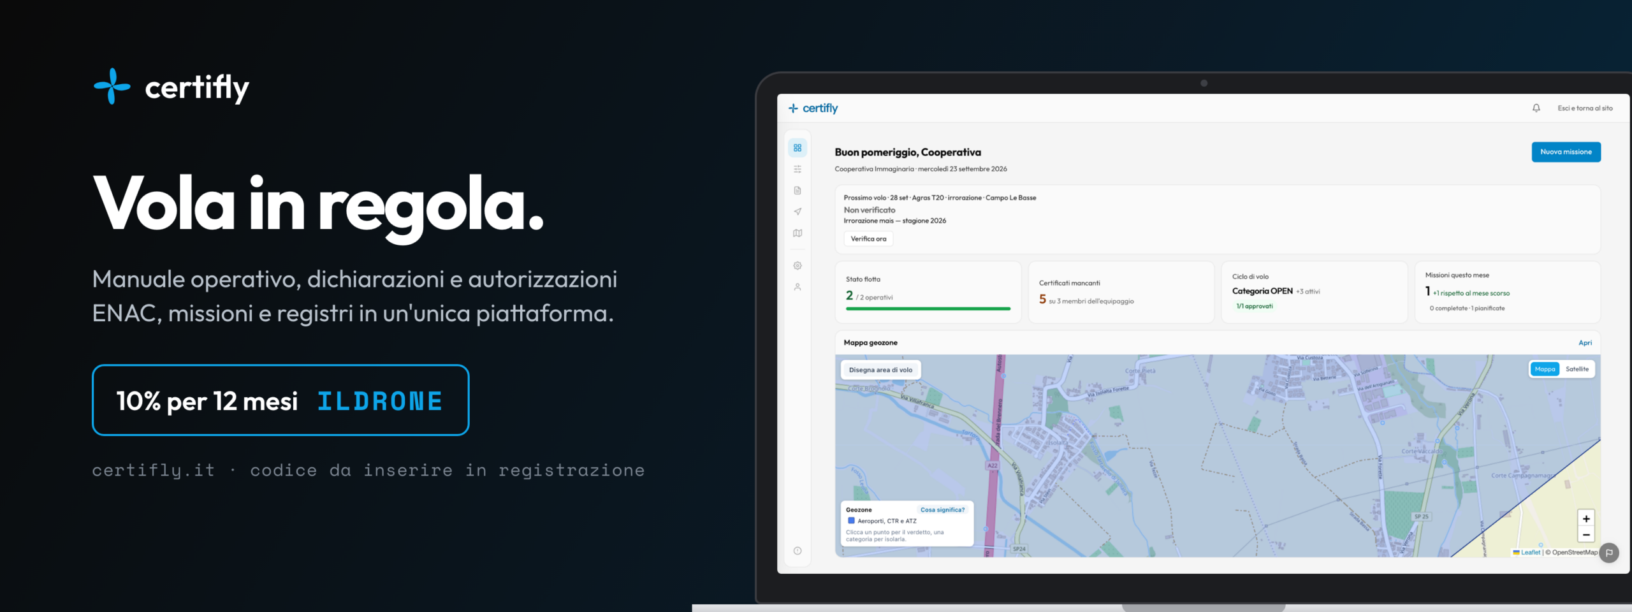Image resolution: width=1632 pixels, height=612 pixels.
Task: Zoom out the map with minus button
Action: pyautogui.click(x=1586, y=535)
